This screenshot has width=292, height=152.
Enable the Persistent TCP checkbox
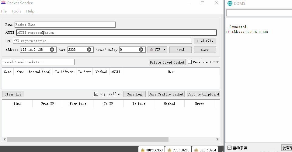189,62
